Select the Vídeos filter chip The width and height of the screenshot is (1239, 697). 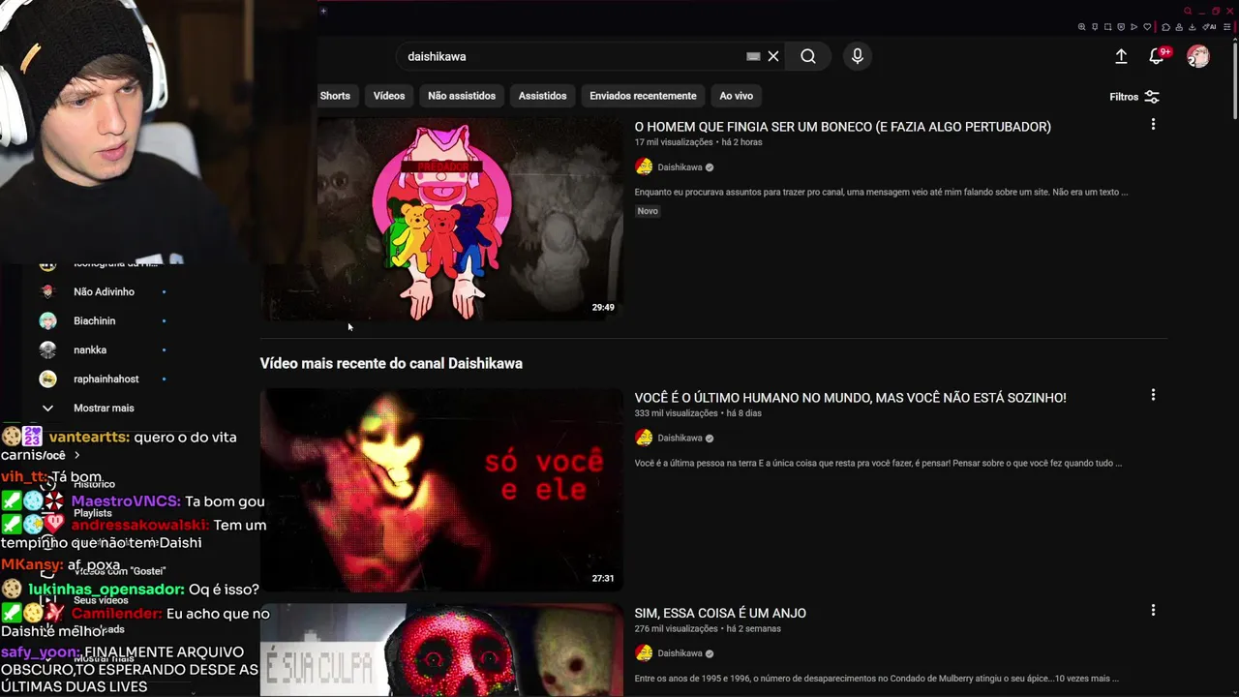[389, 96]
